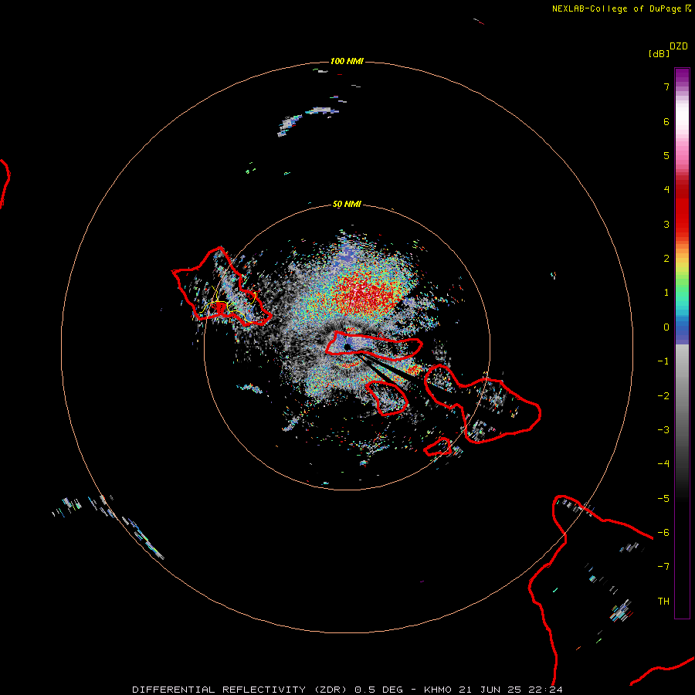The height and width of the screenshot is (695, 695).
Task: Click the small logo icon after DuPage
Action: pyautogui.click(x=688, y=8)
